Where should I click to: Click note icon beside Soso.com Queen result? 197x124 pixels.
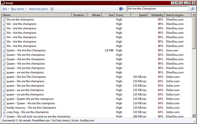(4, 50)
